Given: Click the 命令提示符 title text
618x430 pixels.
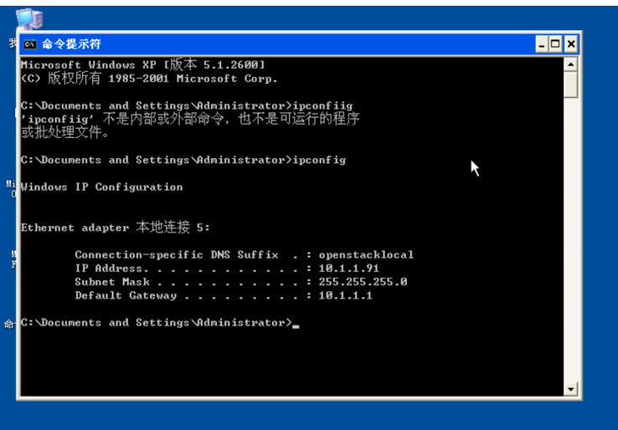Looking at the screenshot, I should [71, 44].
